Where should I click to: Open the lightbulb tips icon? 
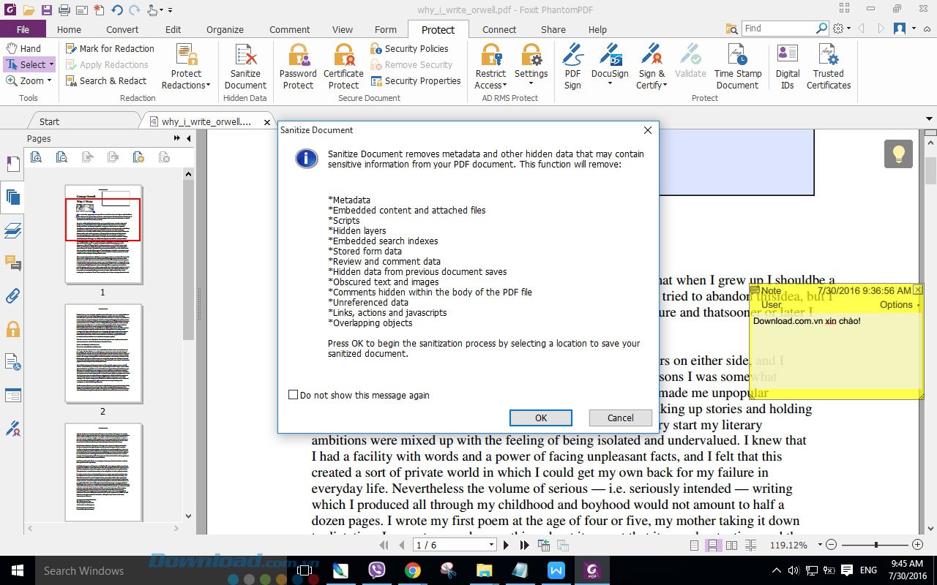click(898, 154)
